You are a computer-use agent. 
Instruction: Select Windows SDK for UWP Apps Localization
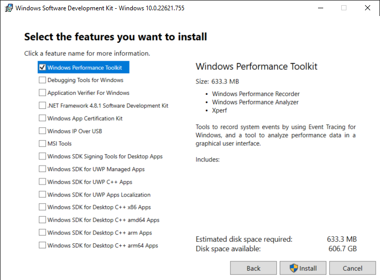42,194
